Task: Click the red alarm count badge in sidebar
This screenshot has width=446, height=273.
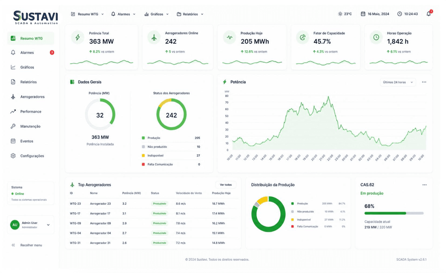Action: tap(52, 53)
